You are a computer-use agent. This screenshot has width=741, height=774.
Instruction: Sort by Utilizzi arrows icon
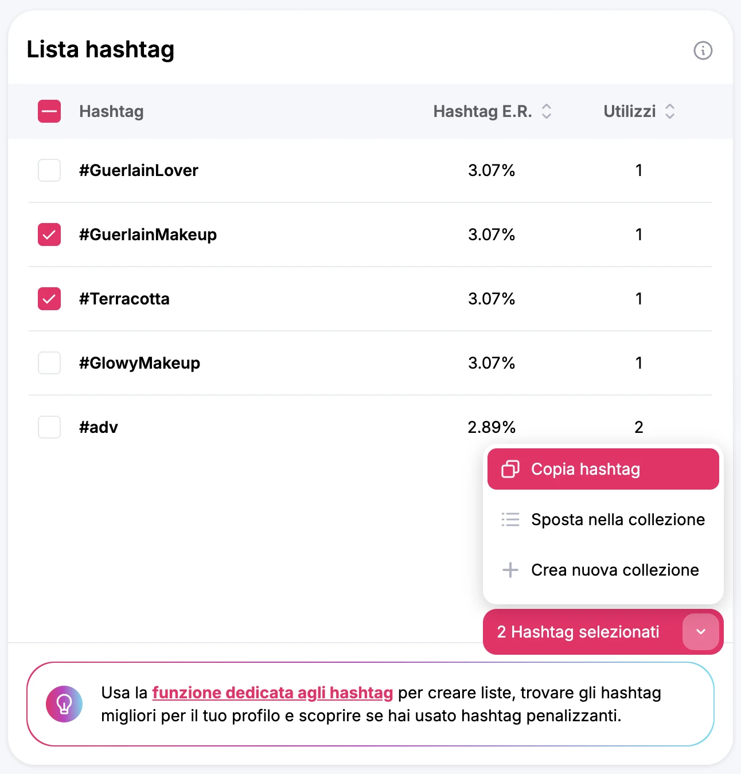coord(669,111)
